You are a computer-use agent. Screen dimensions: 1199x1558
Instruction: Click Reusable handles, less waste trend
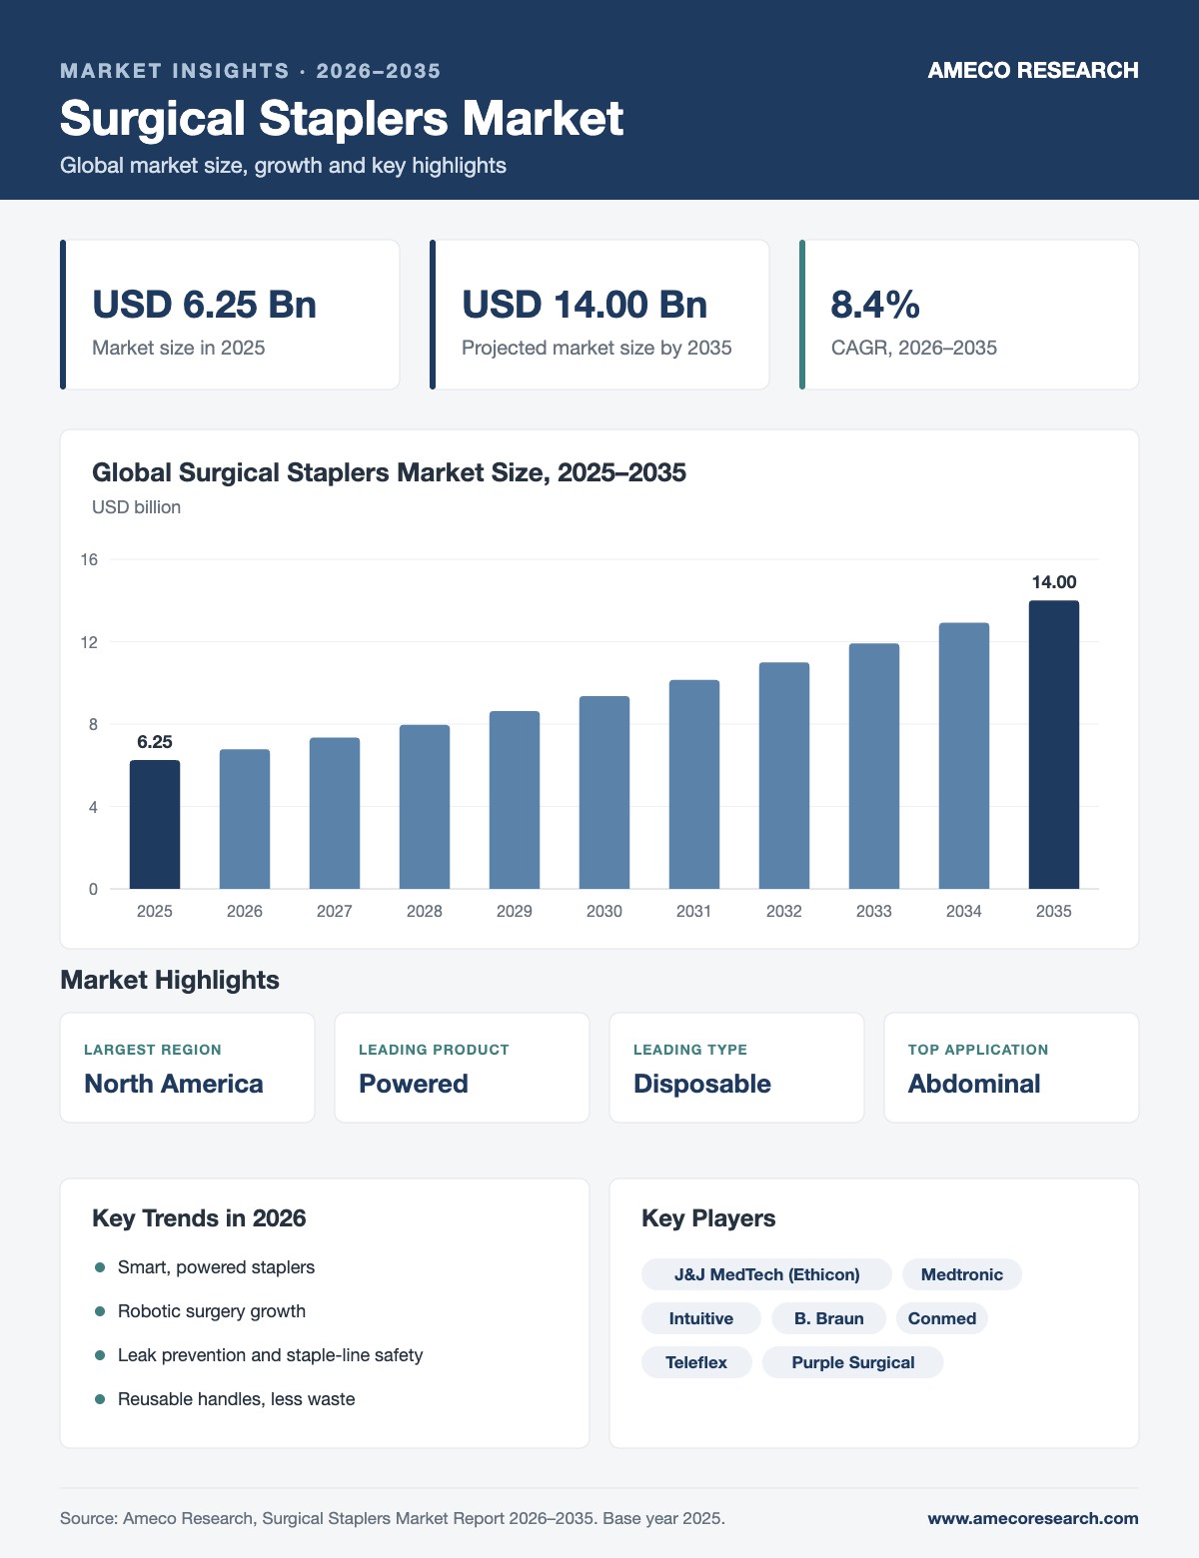tap(236, 1399)
